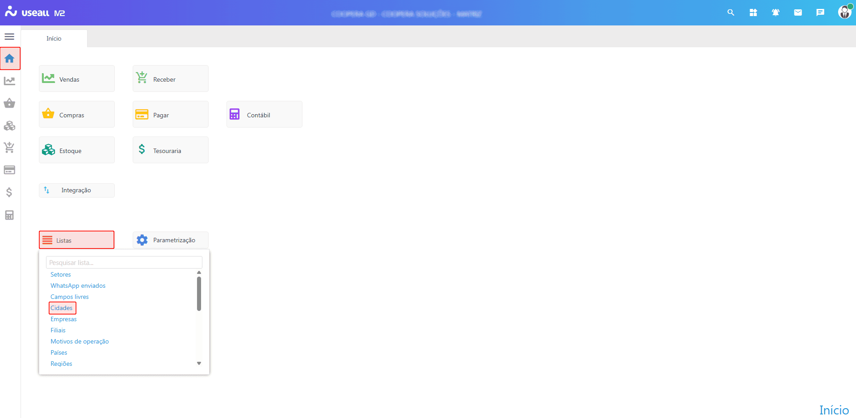Open sales chart icon in sidebar
The width and height of the screenshot is (856, 418).
coord(9,81)
